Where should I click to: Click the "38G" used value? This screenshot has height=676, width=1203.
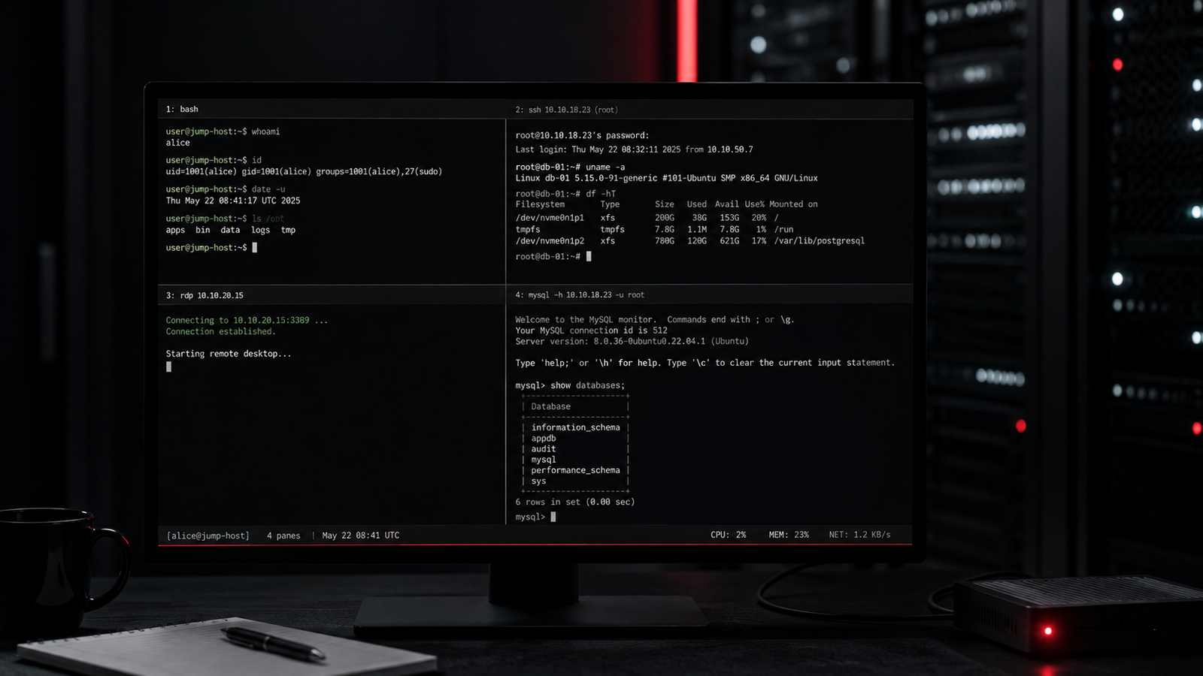[x=699, y=218]
